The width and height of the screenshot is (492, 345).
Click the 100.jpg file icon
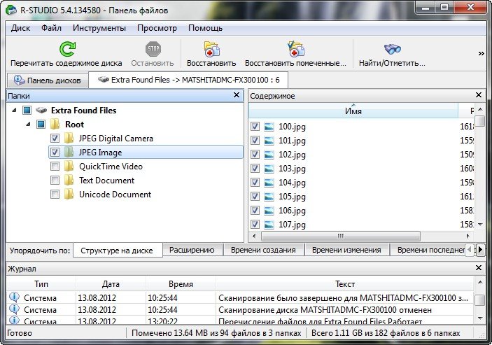pyautogui.click(x=269, y=127)
